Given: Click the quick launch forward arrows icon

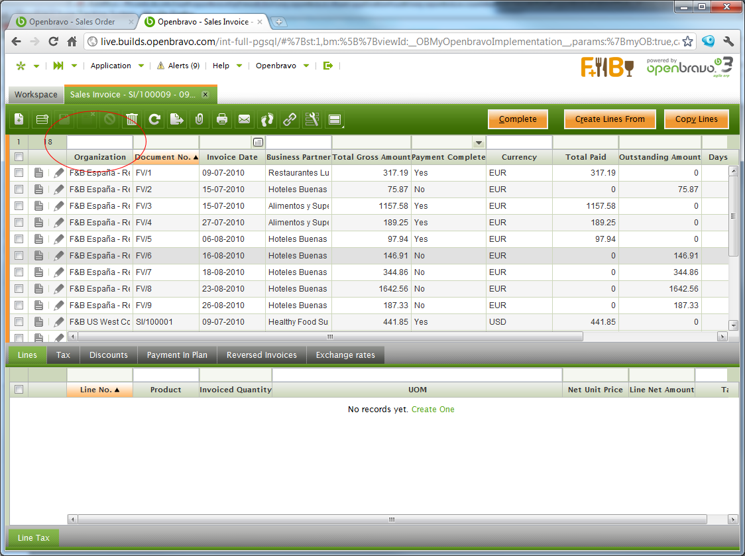Looking at the screenshot, I should 58,66.
